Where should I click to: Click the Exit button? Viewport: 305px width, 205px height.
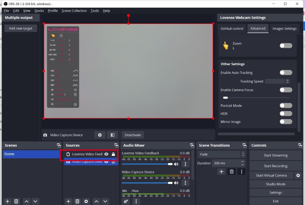[276, 201]
